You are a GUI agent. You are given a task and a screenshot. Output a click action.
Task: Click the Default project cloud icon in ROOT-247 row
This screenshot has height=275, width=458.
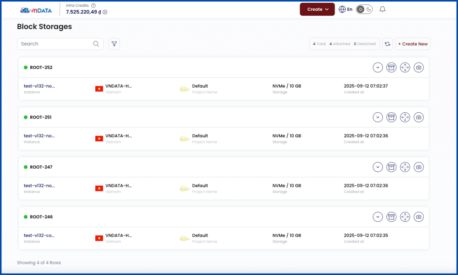(185, 188)
